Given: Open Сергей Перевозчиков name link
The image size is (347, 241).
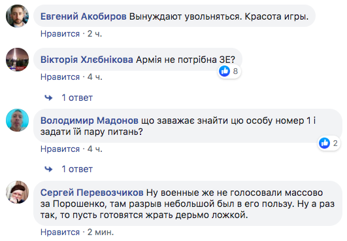Looking at the screenshot, I should pos(92,193).
